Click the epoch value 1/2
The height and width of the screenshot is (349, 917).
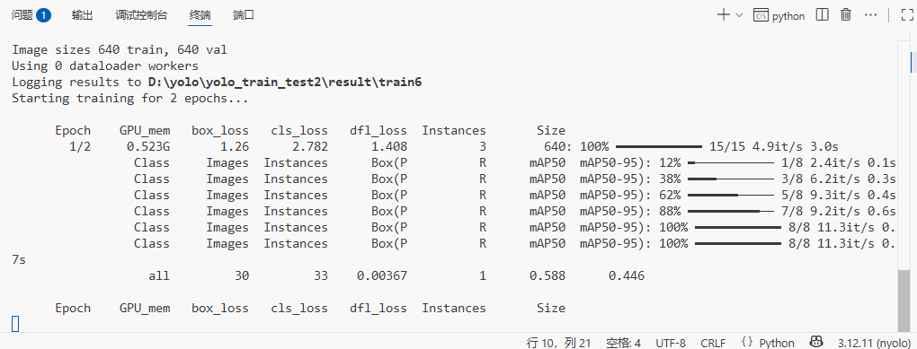tap(80, 146)
